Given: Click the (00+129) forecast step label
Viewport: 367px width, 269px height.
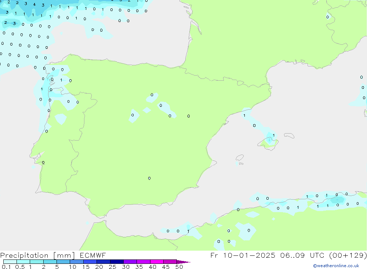Looking at the screenshot, I should (x=347, y=255).
